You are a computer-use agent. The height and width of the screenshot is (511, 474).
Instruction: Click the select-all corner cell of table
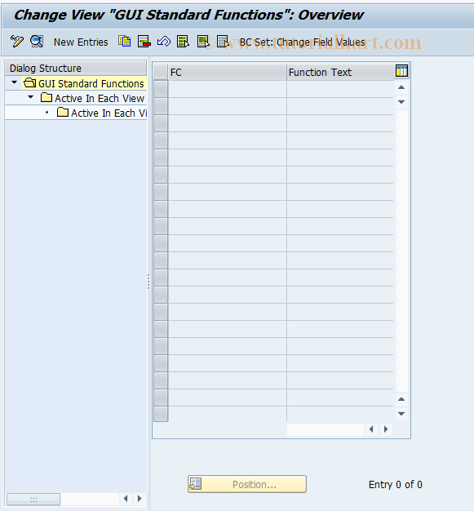point(161,72)
